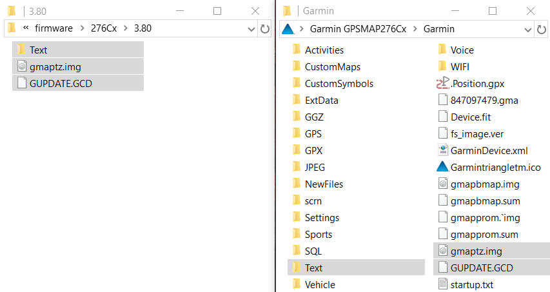Screen dimensions: 550x292
Task: Select gmapprom.sum file name
Action: coord(484,235)
